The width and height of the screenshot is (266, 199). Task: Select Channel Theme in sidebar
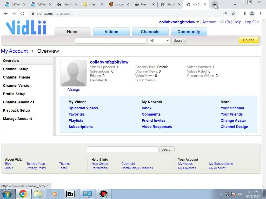pos(17,77)
